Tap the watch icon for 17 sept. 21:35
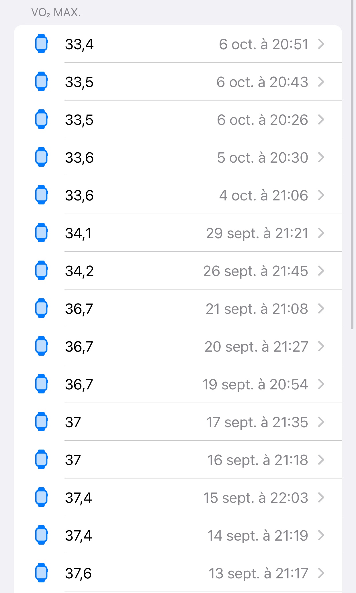The height and width of the screenshot is (593, 356). [42, 422]
